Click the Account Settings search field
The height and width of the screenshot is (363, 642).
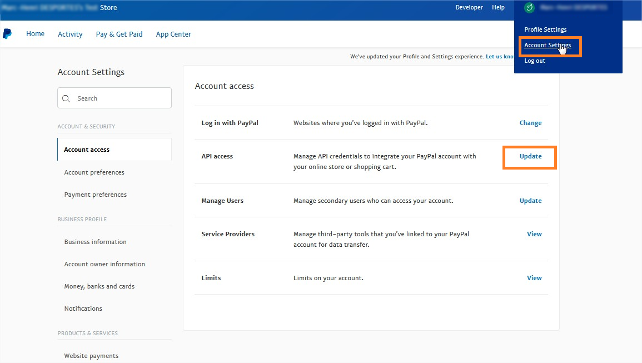[x=114, y=98]
